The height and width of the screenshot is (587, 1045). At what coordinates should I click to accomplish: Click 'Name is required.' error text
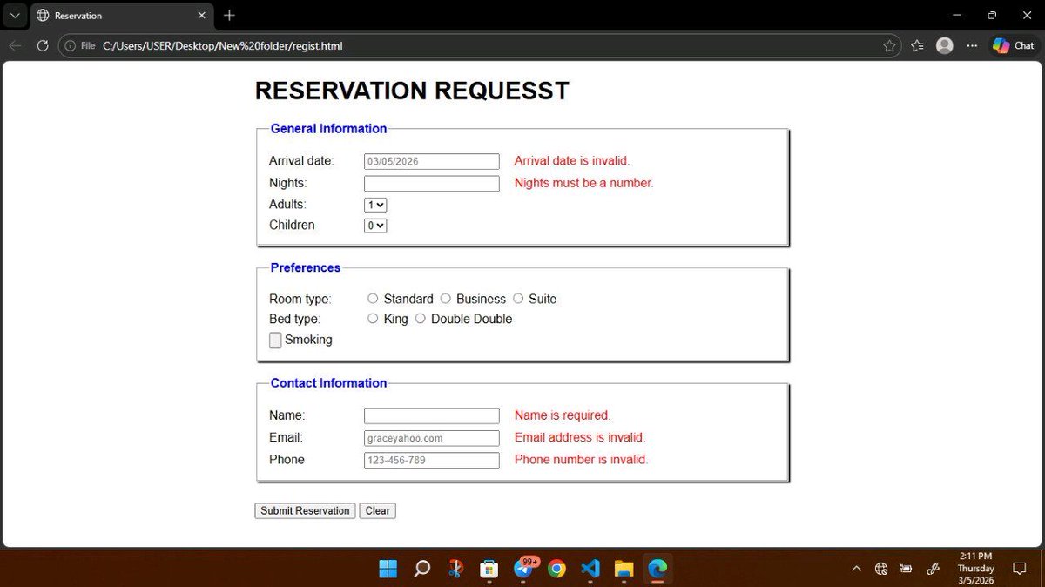tap(563, 415)
